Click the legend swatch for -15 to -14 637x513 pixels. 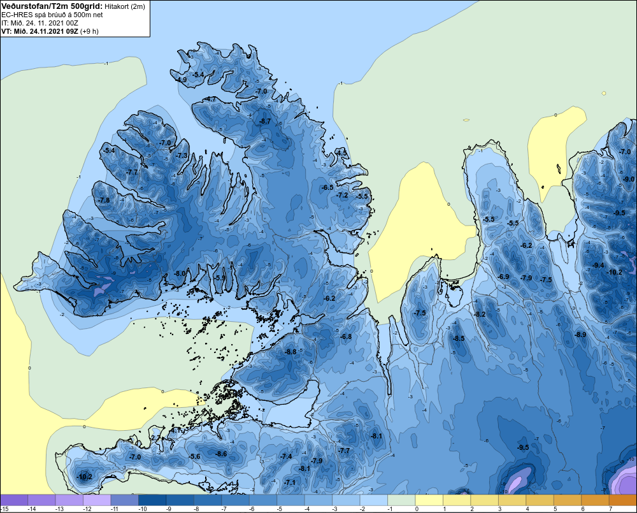click(x=14, y=500)
